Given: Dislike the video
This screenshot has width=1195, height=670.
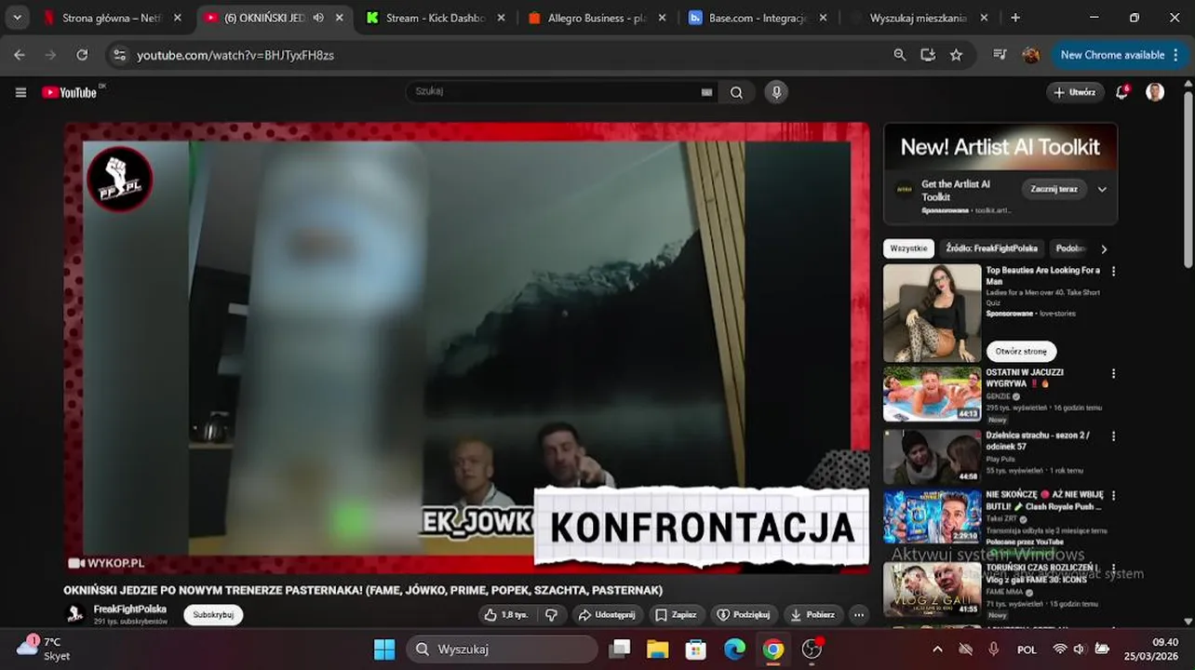Looking at the screenshot, I should [551, 614].
